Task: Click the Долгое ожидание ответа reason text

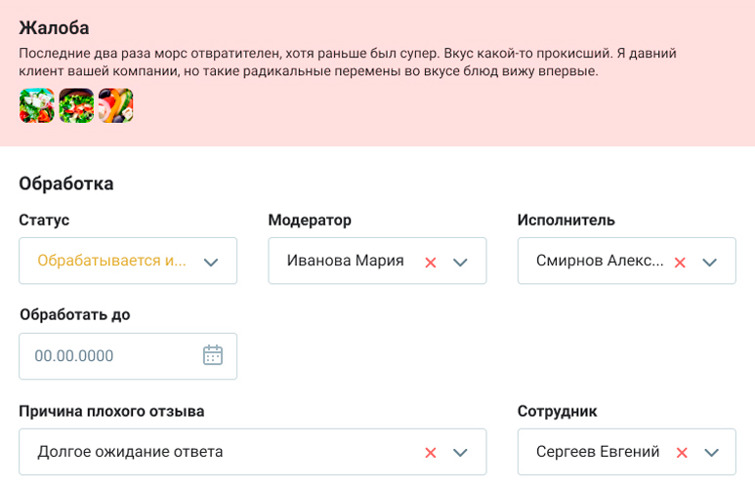Action: (x=130, y=452)
